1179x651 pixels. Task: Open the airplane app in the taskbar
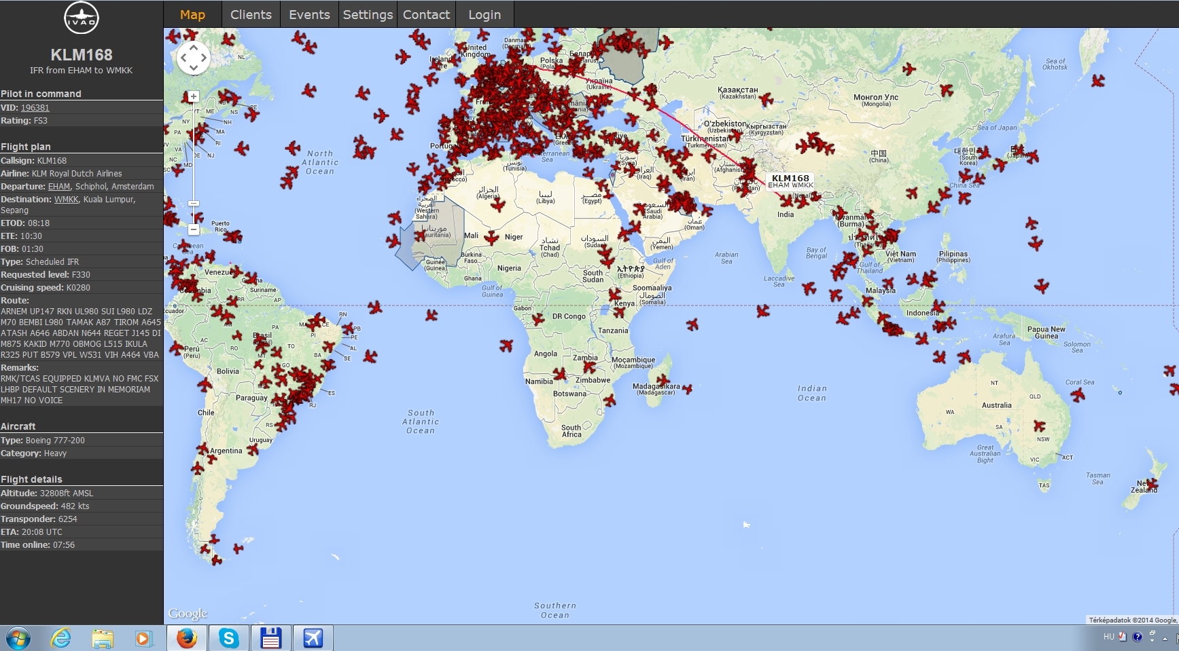(313, 638)
